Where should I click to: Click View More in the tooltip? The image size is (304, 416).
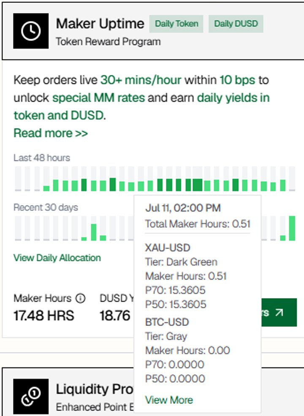click(x=169, y=400)
